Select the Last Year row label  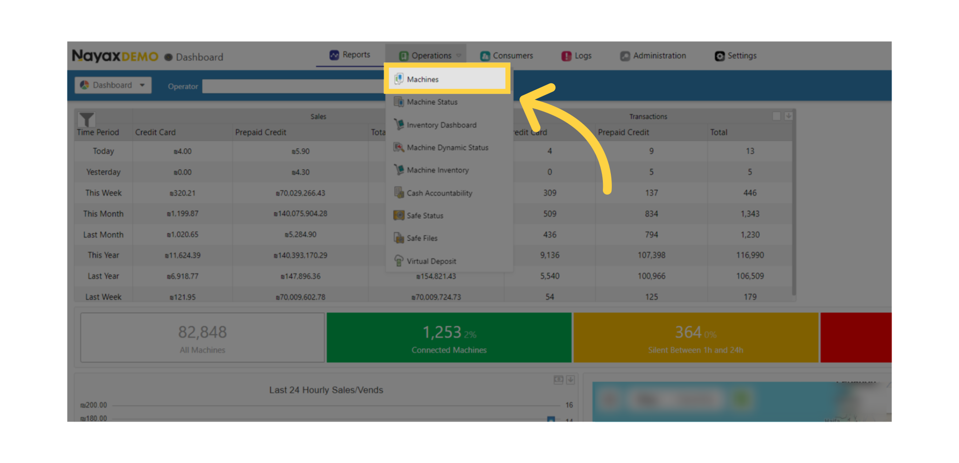pos(103,276)
